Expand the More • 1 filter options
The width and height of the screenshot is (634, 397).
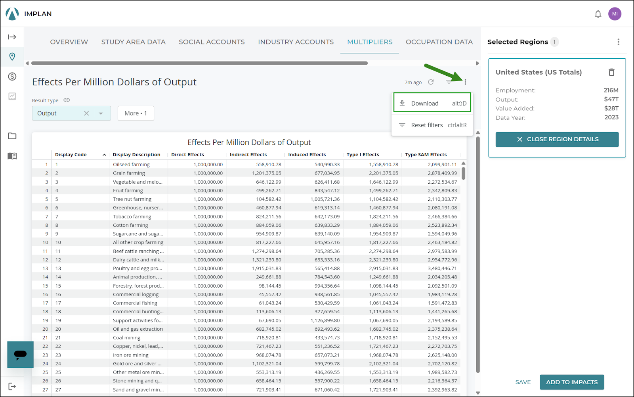coord(136,113)
